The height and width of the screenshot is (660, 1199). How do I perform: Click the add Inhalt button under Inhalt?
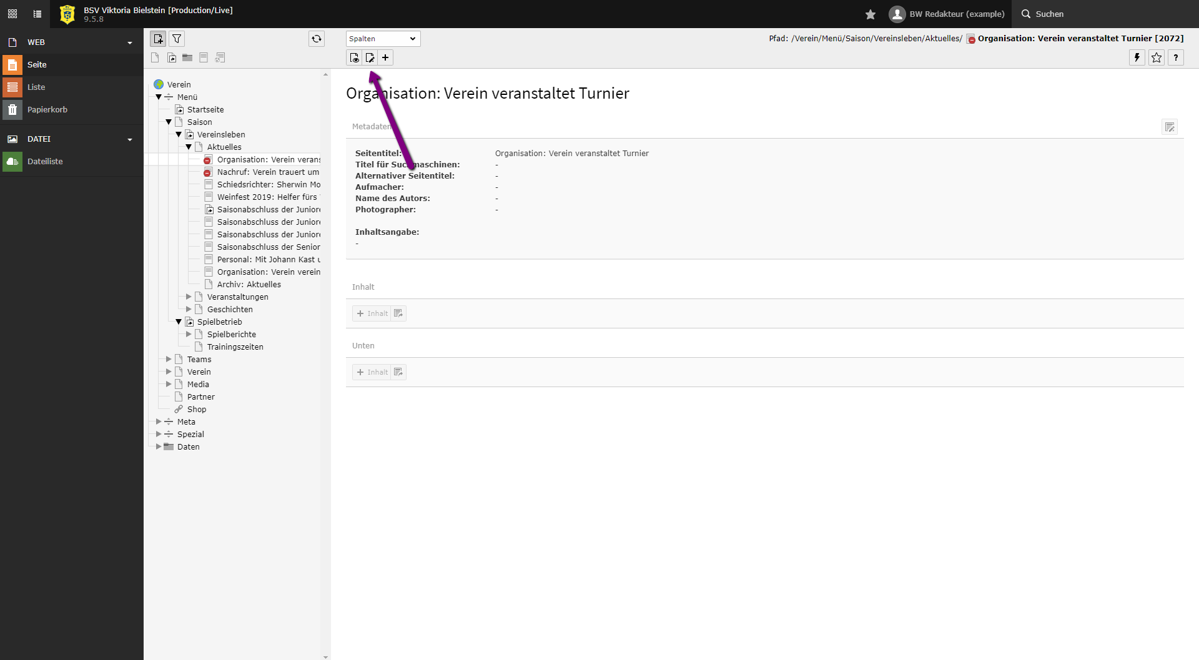click(372, 313)
